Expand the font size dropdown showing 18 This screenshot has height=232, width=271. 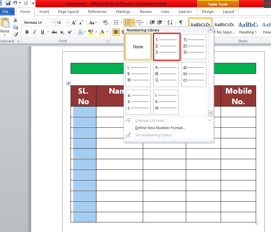(67, 23)
